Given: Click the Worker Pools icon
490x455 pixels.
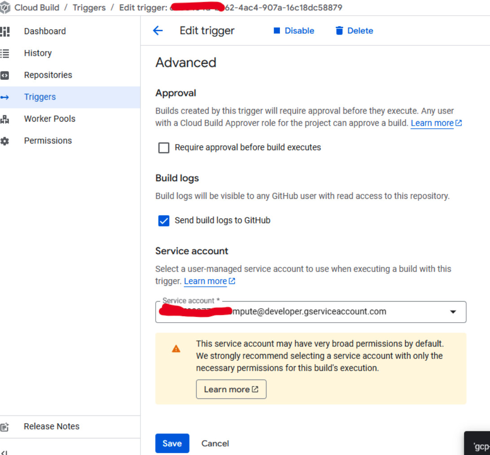Looking at the screenshot, I should pyautogui.click(x=5, y=119).
